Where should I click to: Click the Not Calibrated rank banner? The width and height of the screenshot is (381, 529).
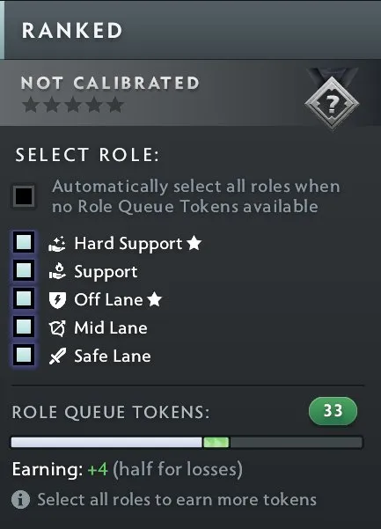pos(190,93)
